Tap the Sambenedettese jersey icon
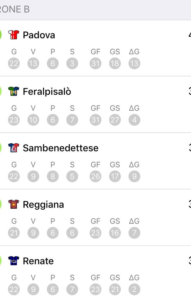 click(x=14, y=148)
